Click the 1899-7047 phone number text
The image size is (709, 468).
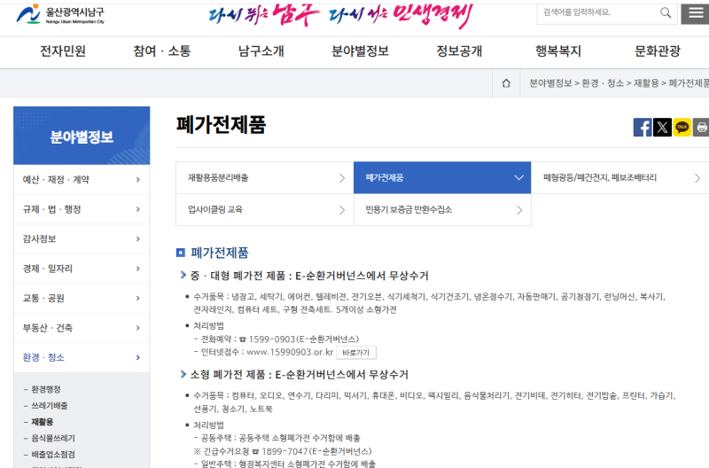pos(284,451)
